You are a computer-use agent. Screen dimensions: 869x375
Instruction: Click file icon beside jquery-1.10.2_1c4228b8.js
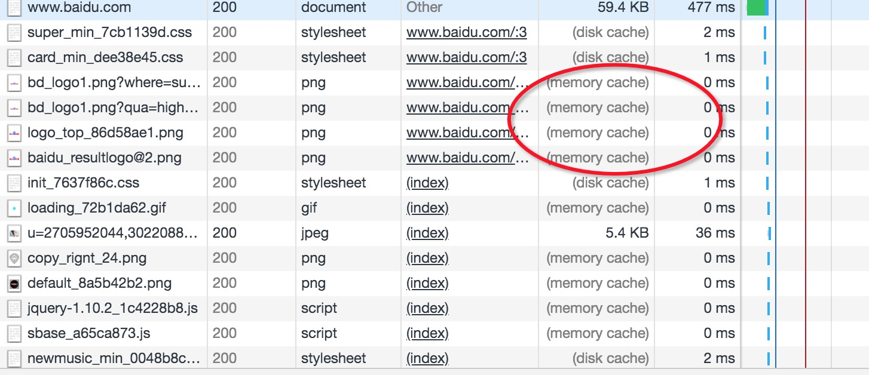pyautogui.click(x=14, y=308)
